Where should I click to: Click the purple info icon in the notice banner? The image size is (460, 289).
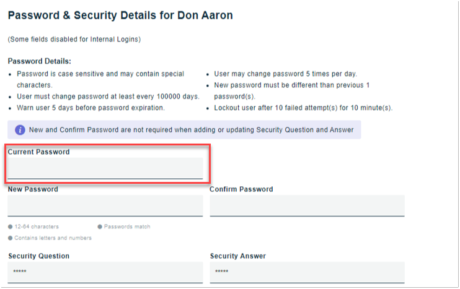tap(20, 130)
